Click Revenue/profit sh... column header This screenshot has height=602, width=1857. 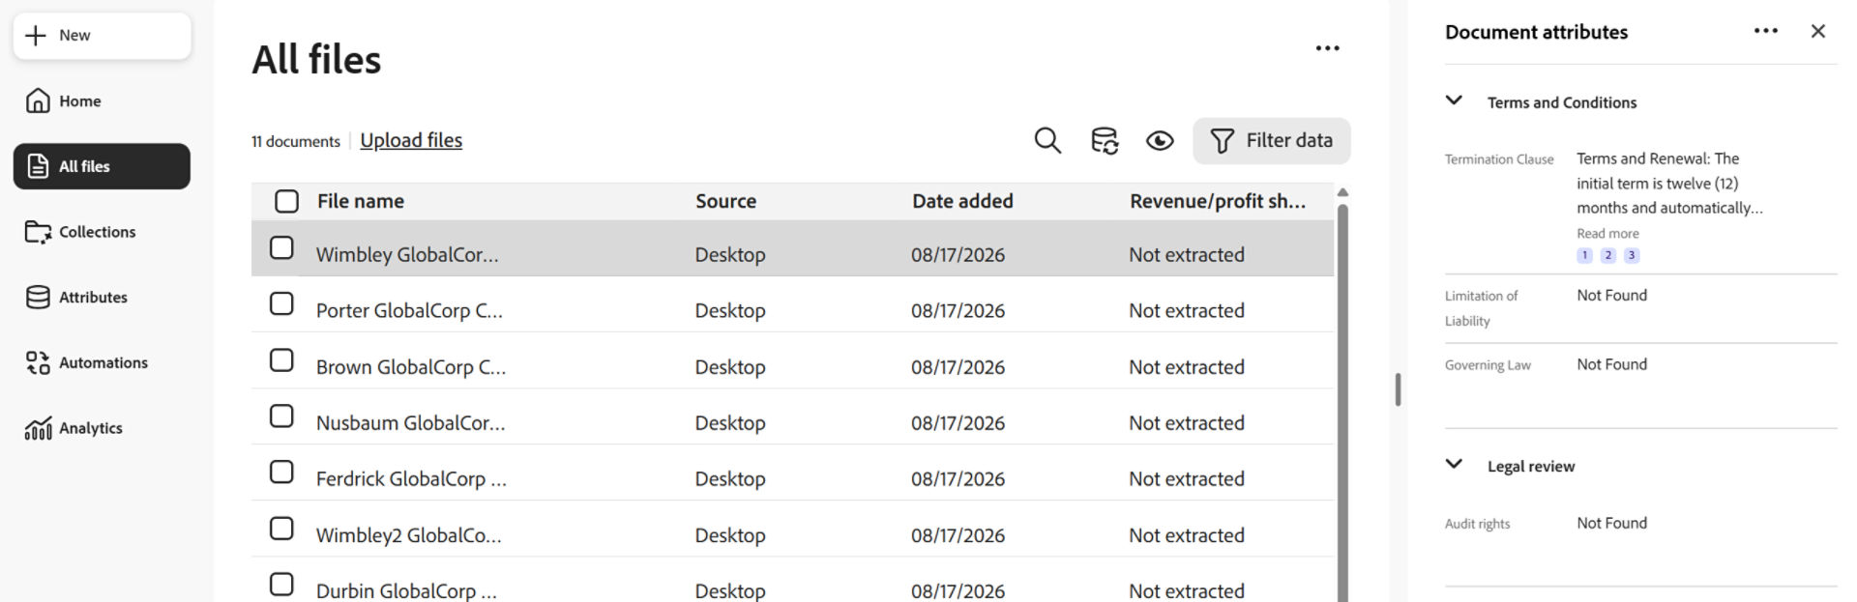click(x=1218, y=201)
